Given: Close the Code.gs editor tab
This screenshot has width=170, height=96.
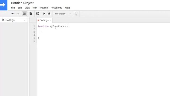Looking at the screenshot, I should (x=50, y=20).
